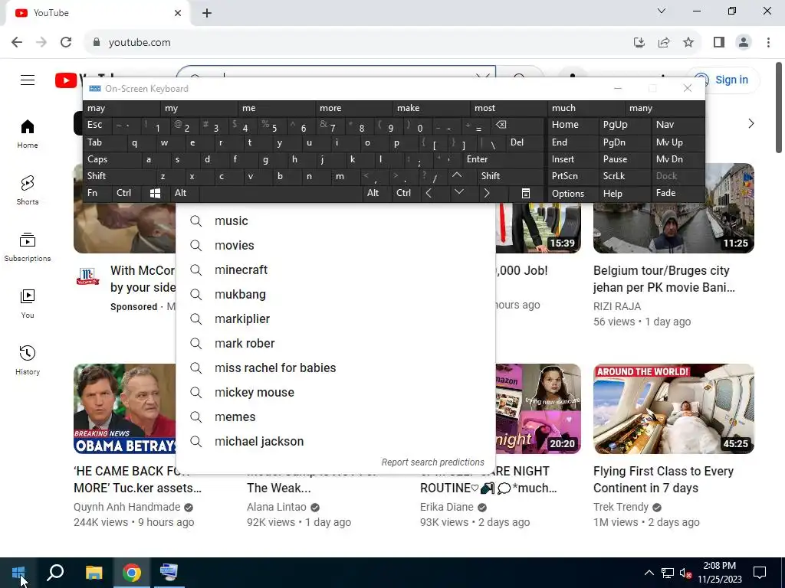Click the Windows logo key on On-Screen Keyboard
Screen dimensions: 785x588
point(155,193)
